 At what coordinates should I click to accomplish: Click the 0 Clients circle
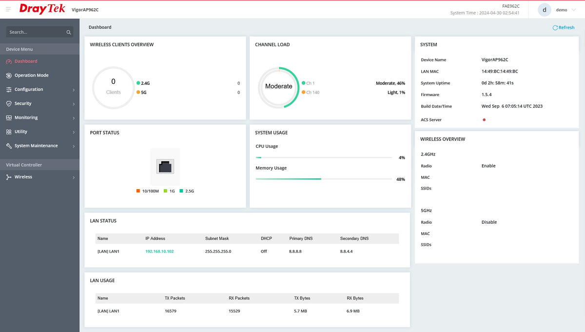pos(114,87)
